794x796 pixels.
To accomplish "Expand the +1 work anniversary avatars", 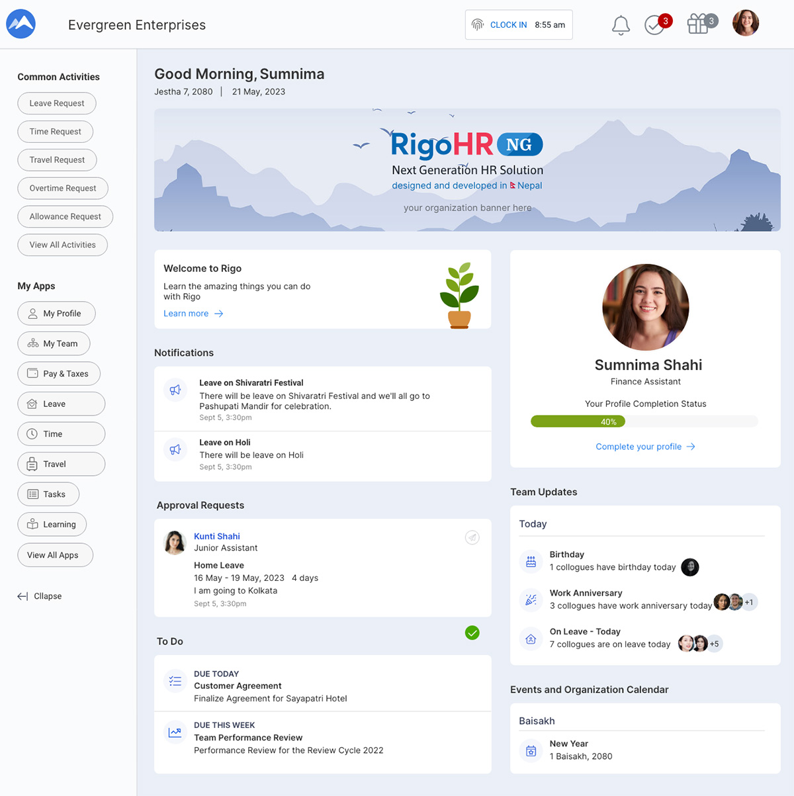I will point(749,602).
